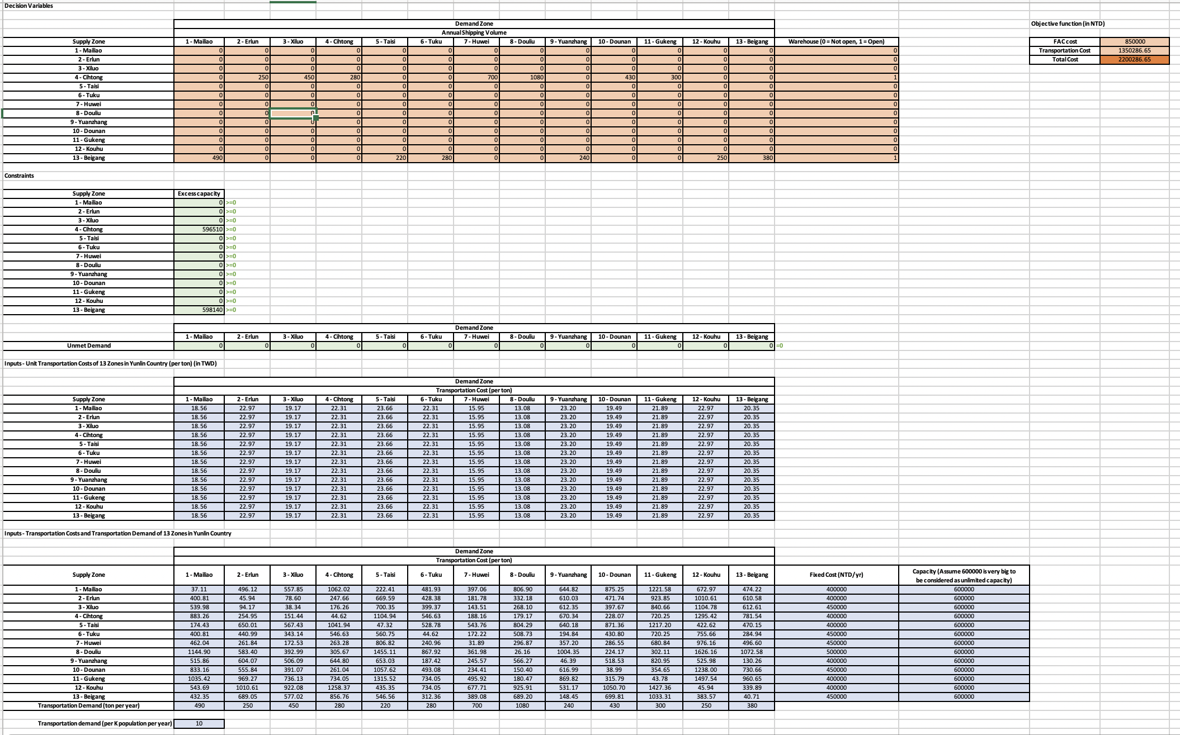Select the Excess capacity cell for 4-Cihtong
The height and width of the screenshot is (735, 1180).
click(199, 229)
